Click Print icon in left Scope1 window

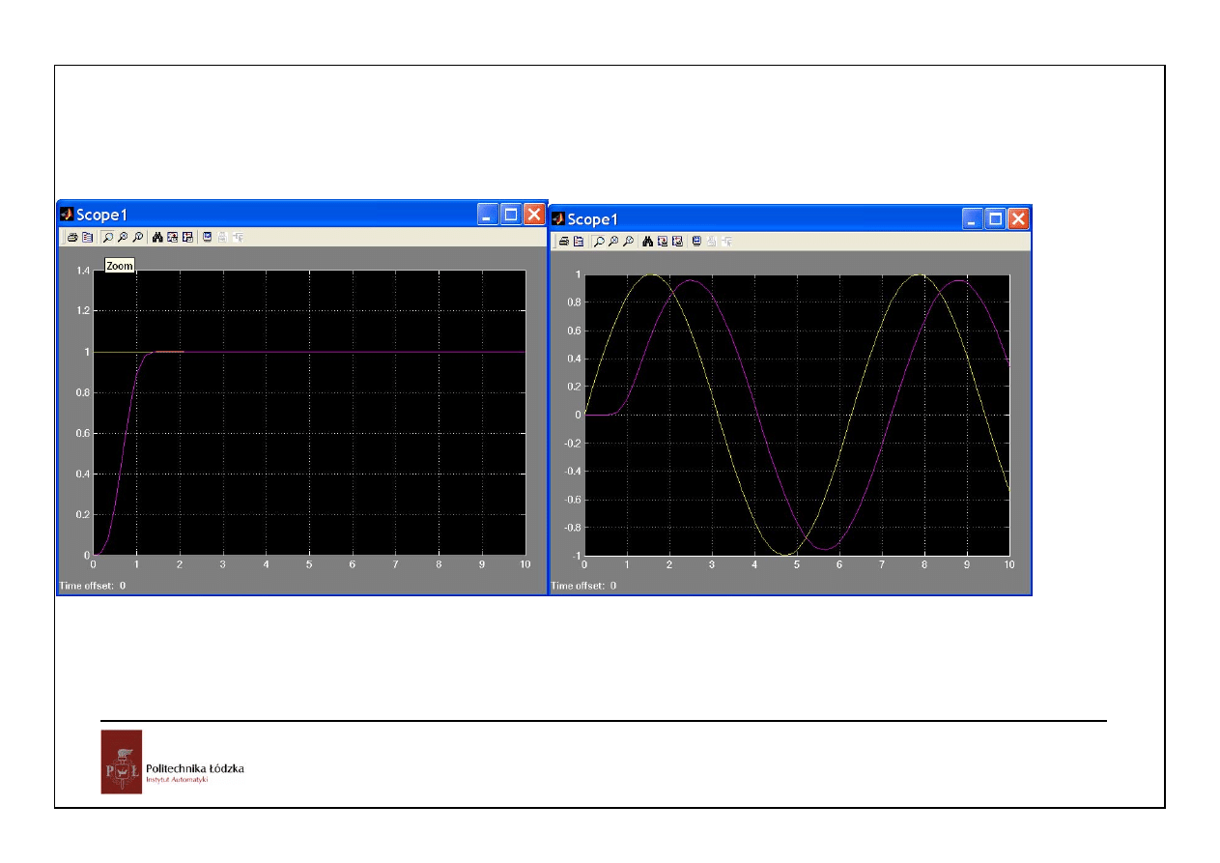[x=72, y=237]
